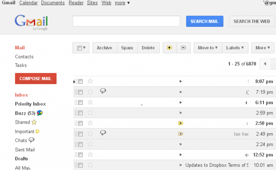Viewport: 276px width, 170px height.
Task: Open the Labels dropdown
Action: (235, 48)
